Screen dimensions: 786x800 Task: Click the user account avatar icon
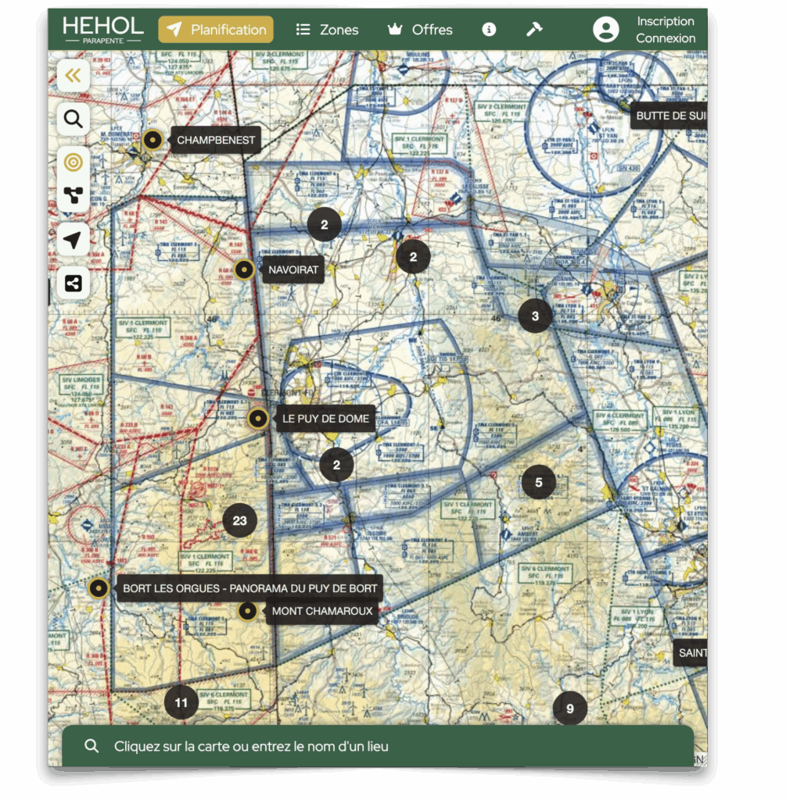[605, 30]
